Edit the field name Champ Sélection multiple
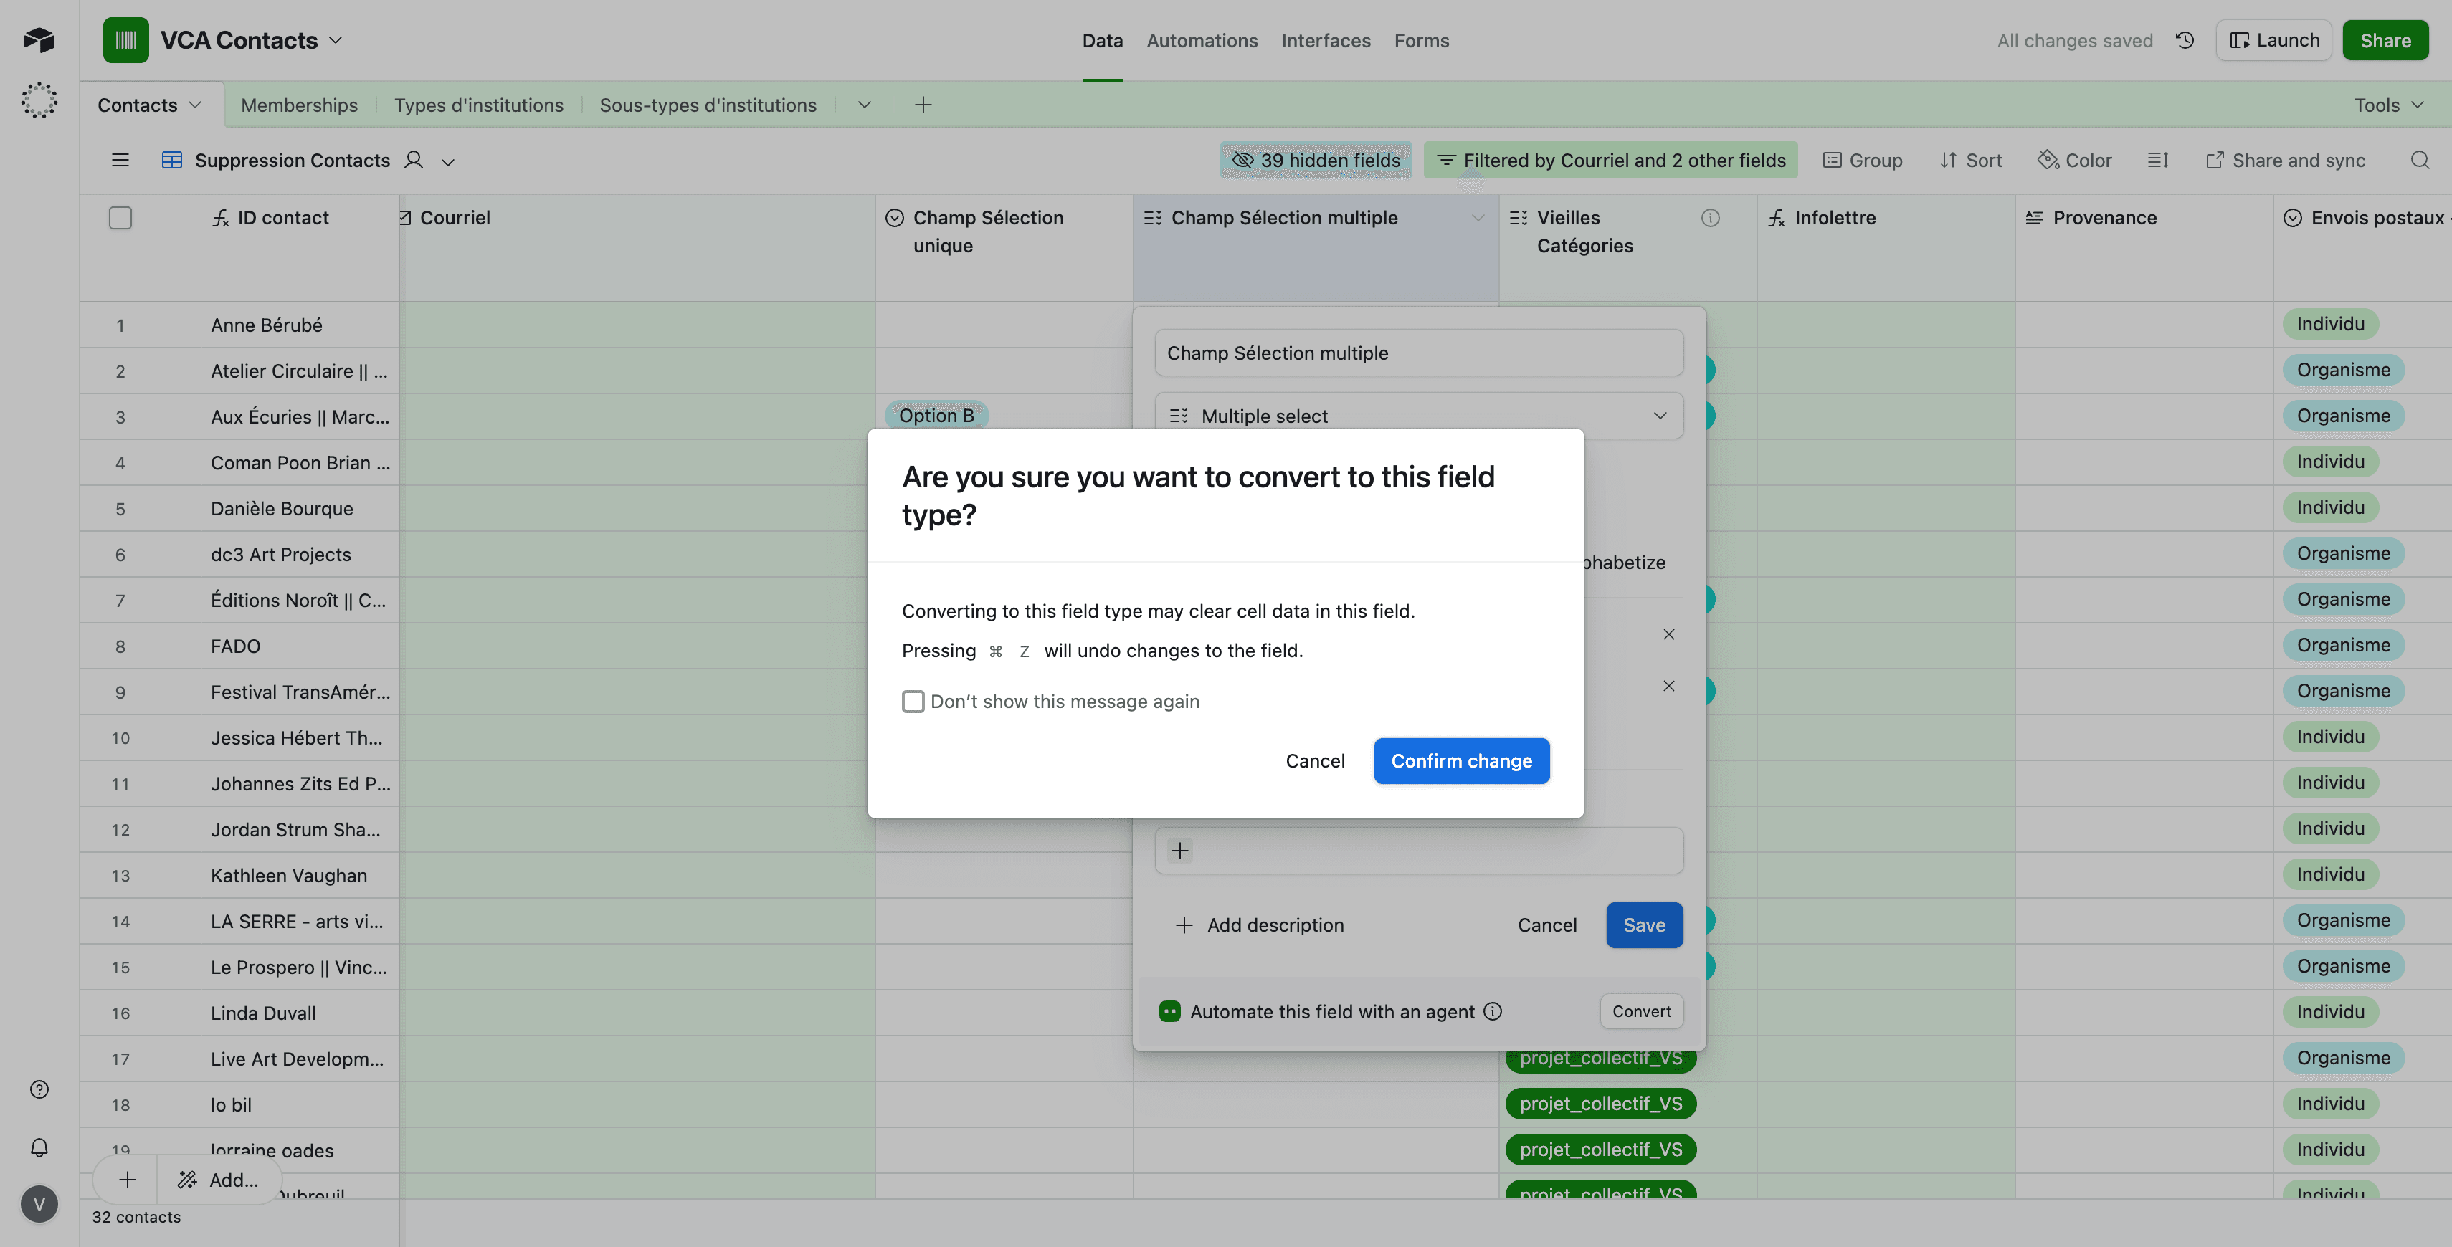 coord(1418,353)
